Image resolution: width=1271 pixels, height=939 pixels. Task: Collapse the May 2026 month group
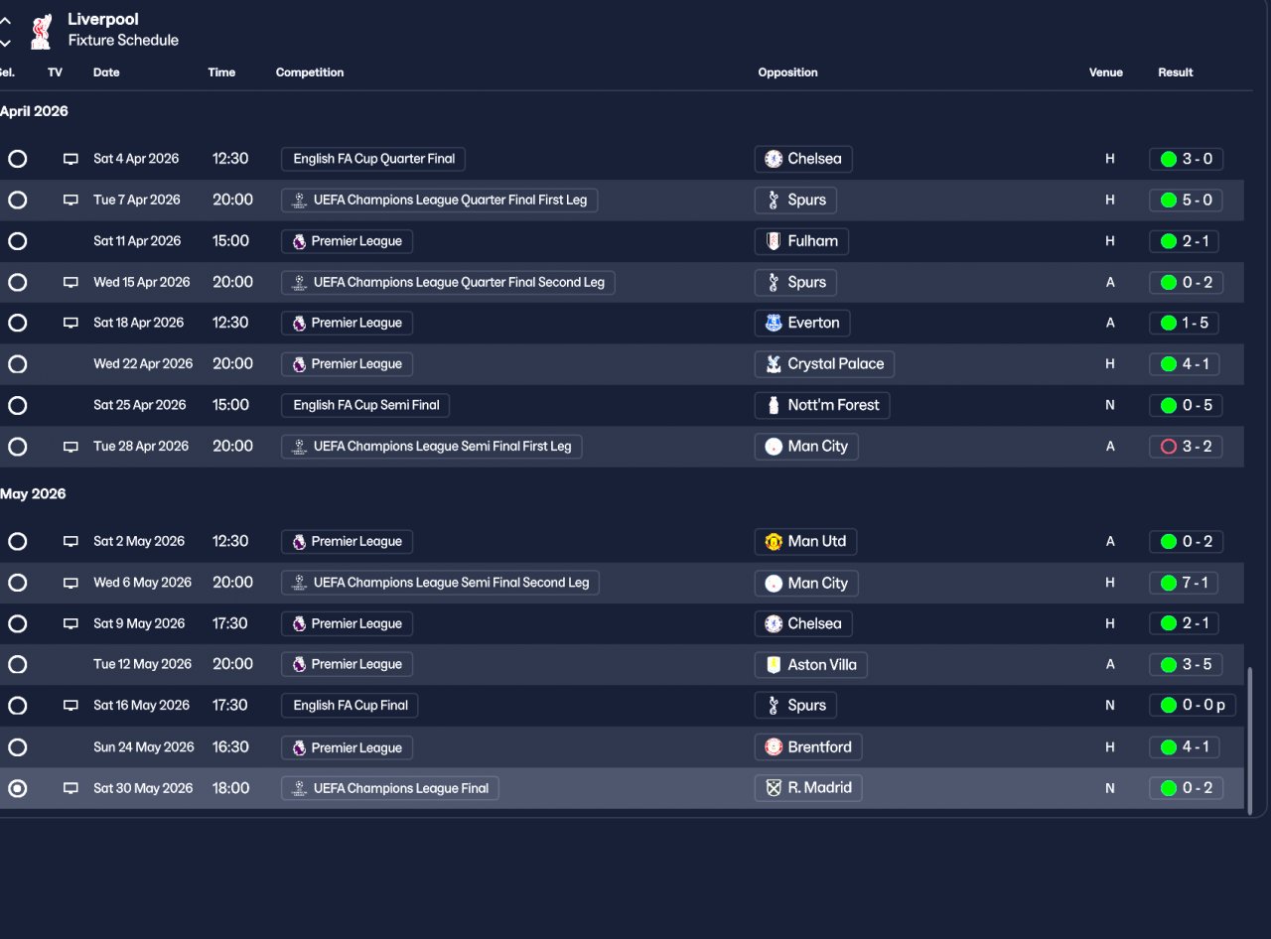click(33, 494)
